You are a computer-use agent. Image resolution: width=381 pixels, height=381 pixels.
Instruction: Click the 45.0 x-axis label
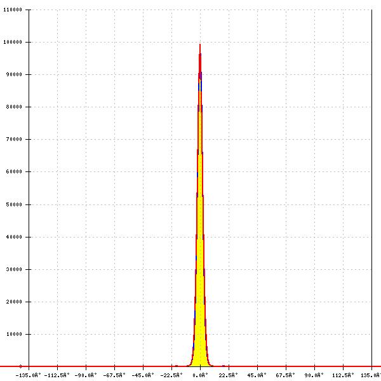257,375
